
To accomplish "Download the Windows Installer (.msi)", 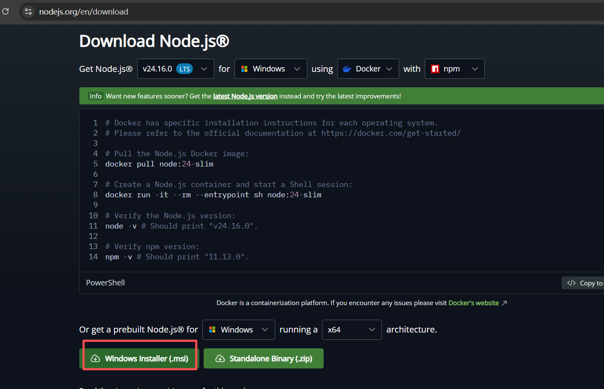I will (139, 359).
